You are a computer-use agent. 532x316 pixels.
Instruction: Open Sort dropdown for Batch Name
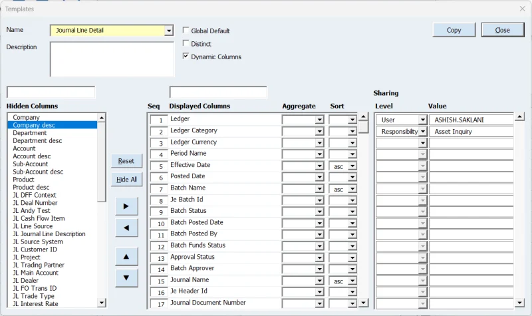click(x=352, y=189)
